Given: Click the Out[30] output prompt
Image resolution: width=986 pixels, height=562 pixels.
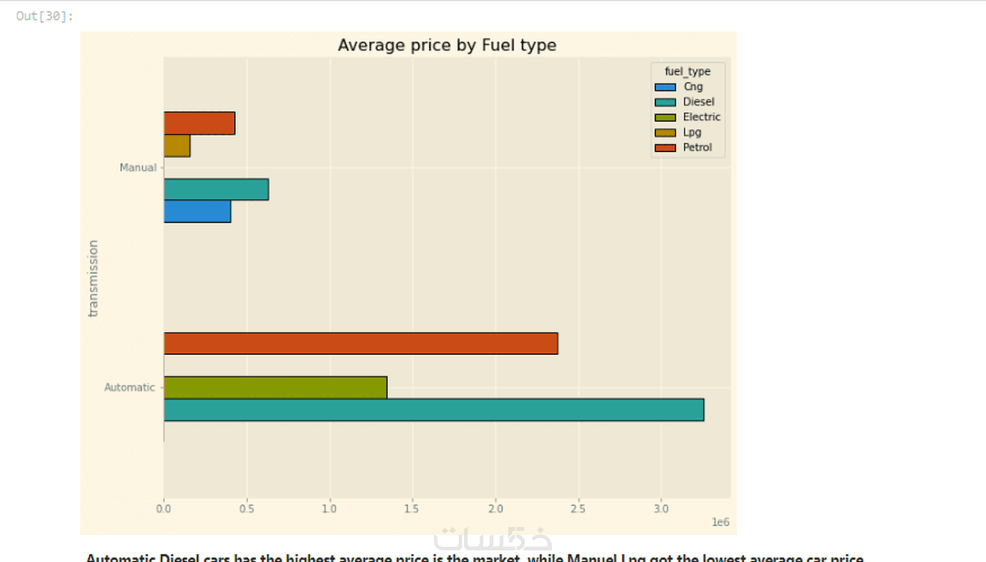Looking at the screenshot, I should pyautogui.click(x=45, y=16).
